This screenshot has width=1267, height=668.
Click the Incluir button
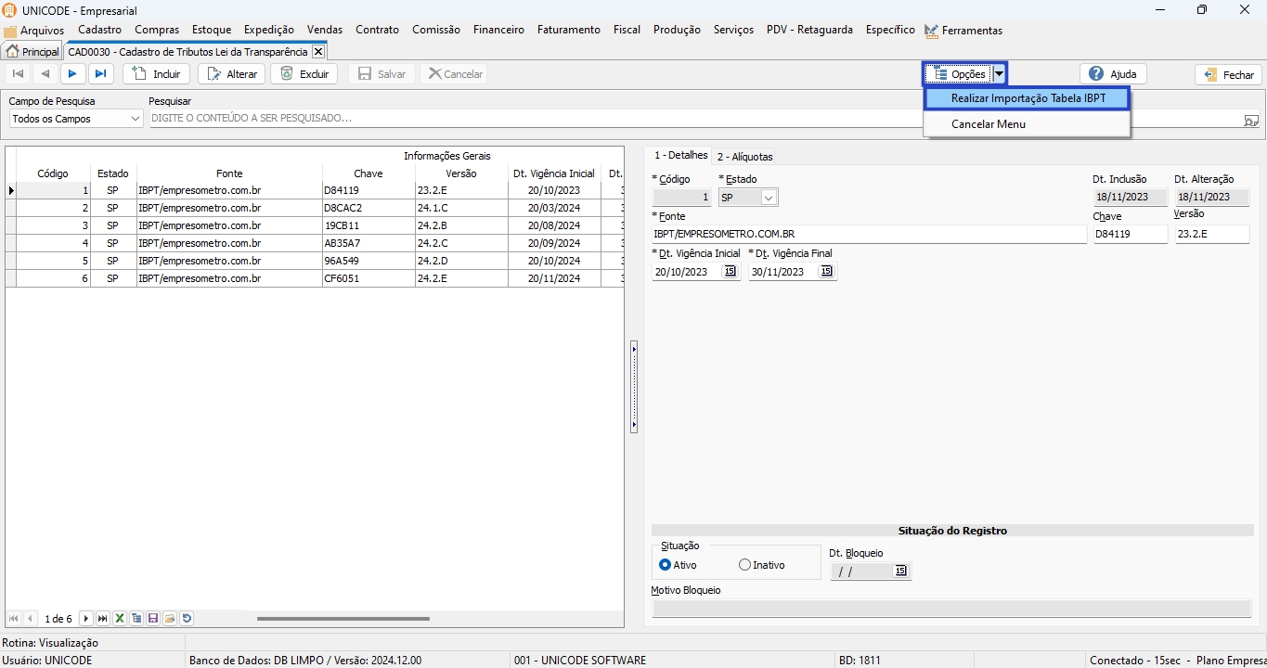point(157,74)
